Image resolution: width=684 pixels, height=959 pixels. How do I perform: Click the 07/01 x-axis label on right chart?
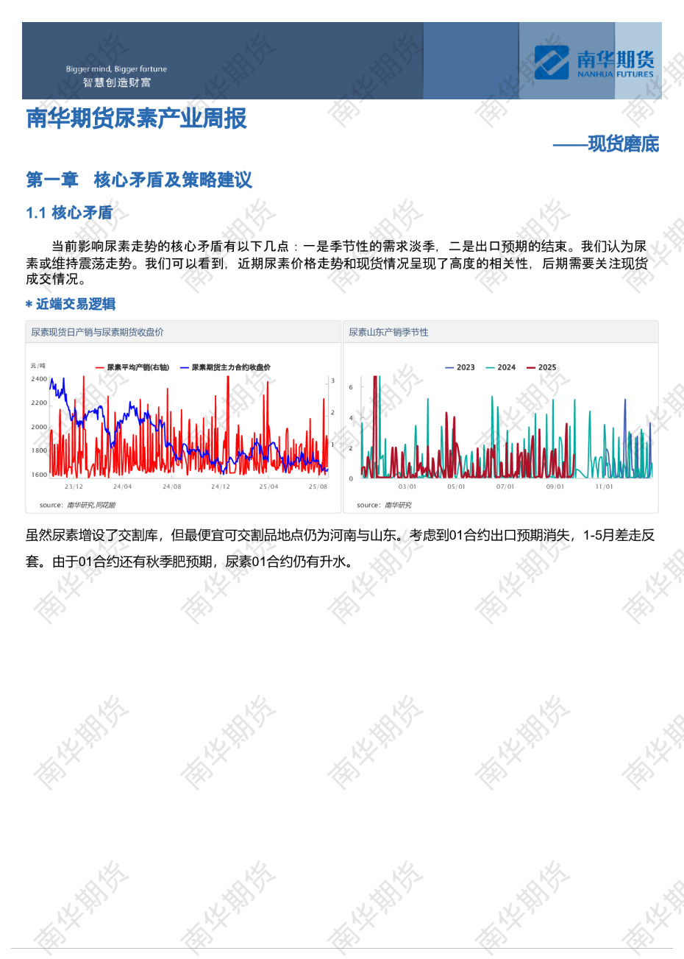(505, 486)
